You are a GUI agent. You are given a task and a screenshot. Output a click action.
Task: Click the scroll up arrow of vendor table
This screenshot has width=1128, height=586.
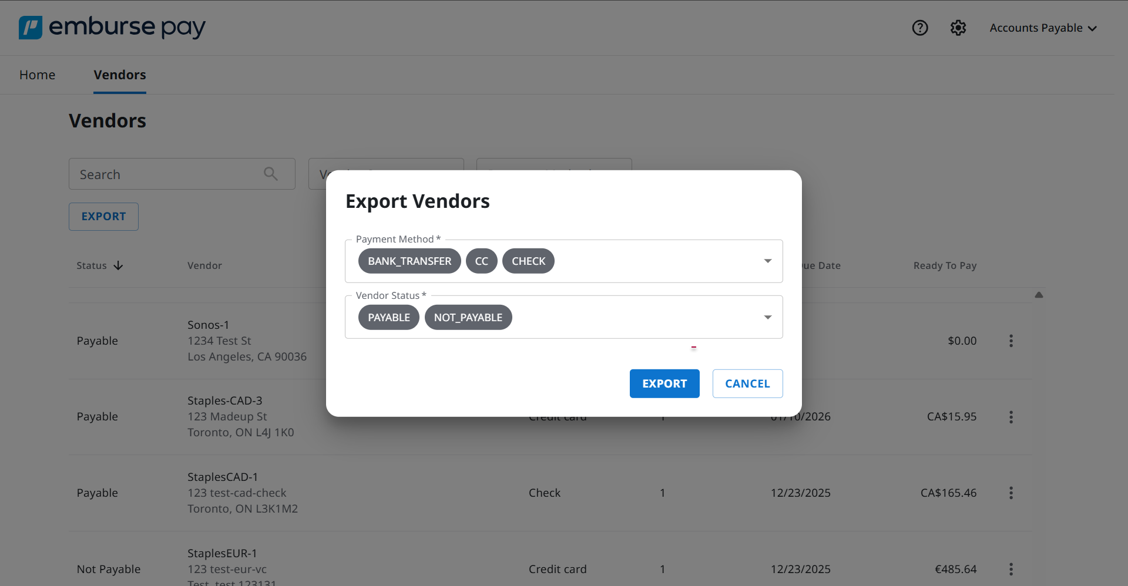pyautogui.click(x=1038, y=295)
